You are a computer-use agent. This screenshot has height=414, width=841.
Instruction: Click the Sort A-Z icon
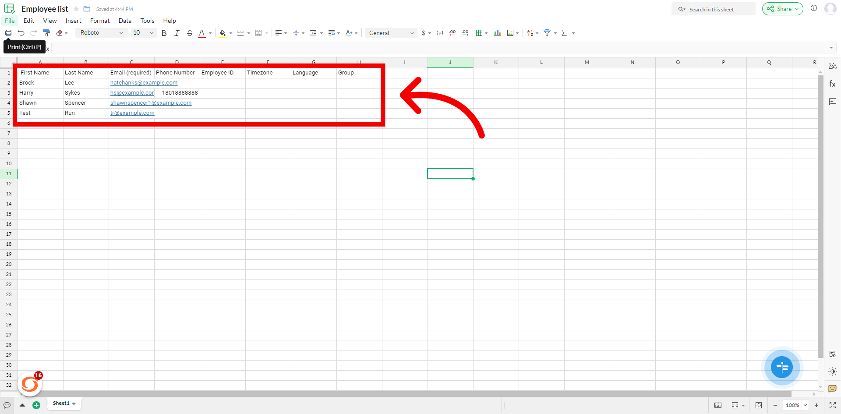click(x=530, y=33)
